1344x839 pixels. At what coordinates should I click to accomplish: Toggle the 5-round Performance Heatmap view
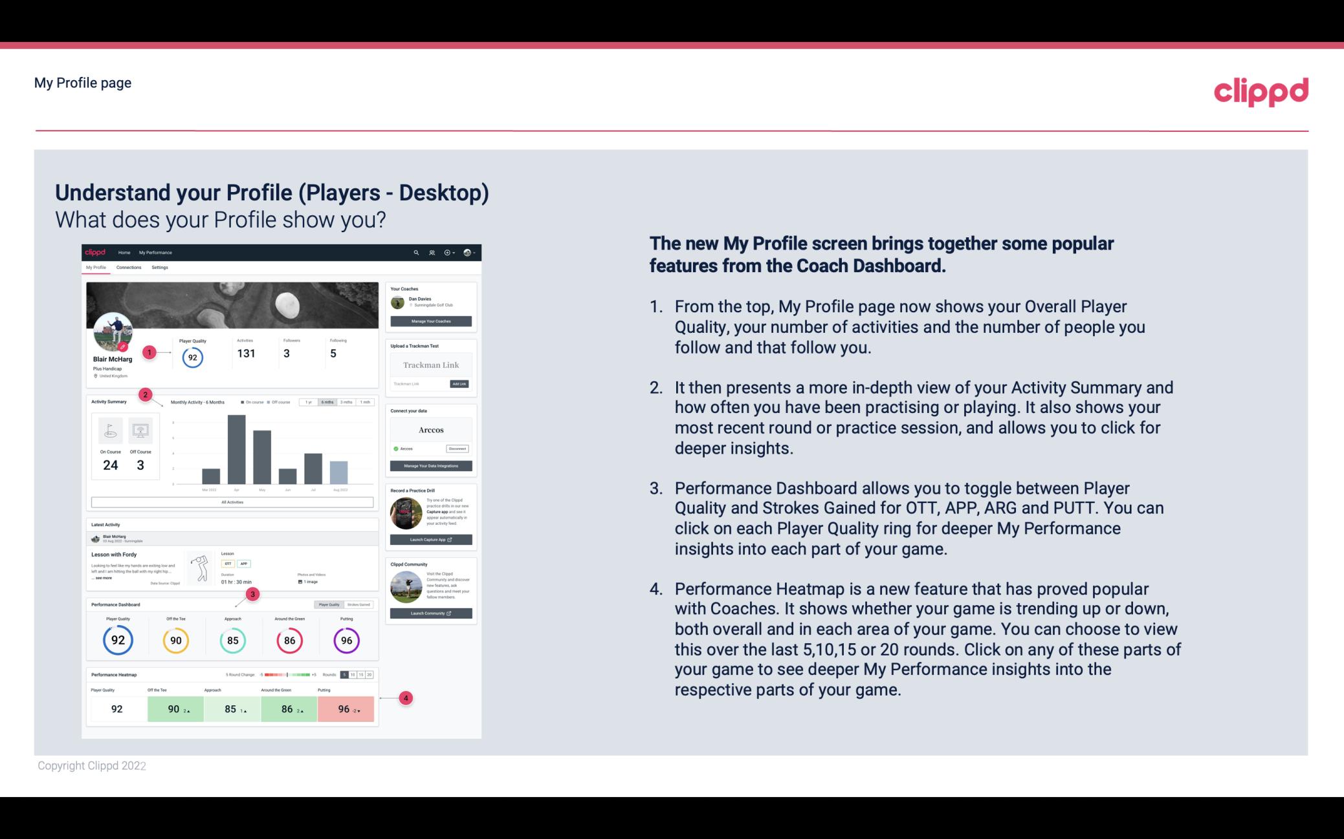(346, 675)
